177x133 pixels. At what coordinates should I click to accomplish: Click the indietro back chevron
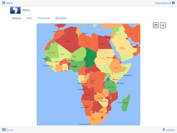(x=164, y=130)
